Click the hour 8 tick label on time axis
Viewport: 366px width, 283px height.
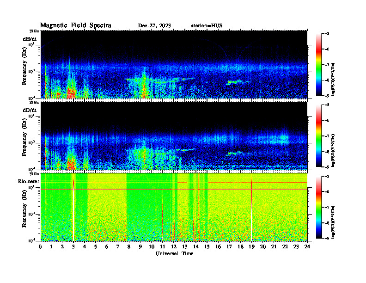click(x=129, y=246)
